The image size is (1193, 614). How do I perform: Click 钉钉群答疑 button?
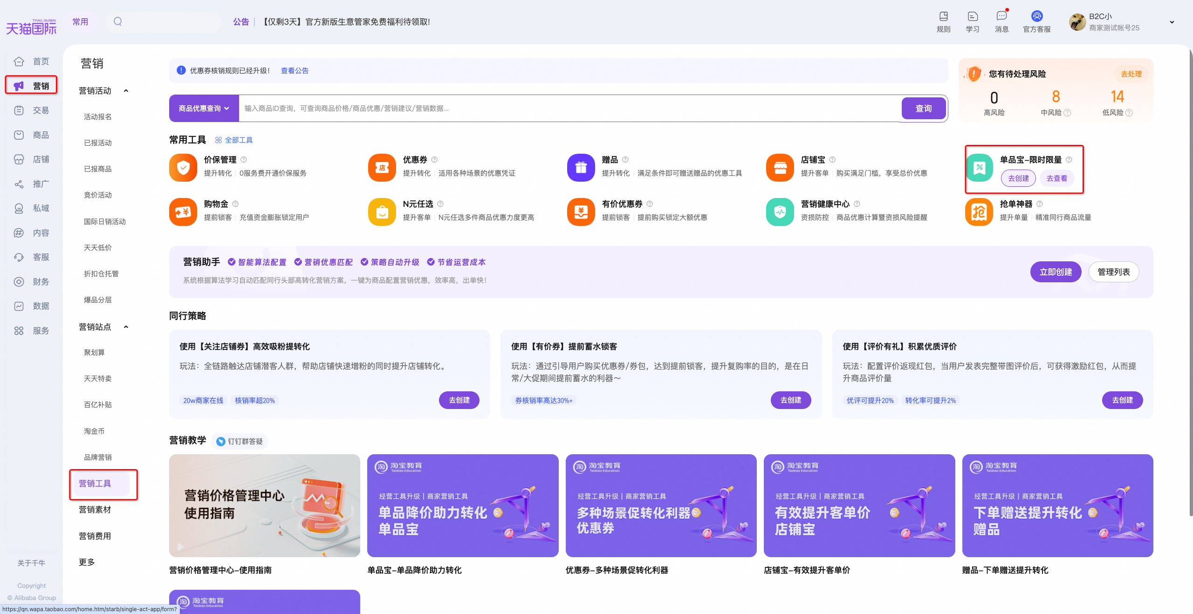tap(240, 441)
